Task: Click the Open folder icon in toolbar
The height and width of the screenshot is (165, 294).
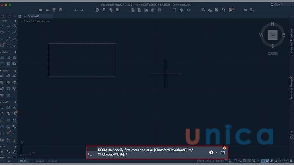Action: [x=47, y=10]
